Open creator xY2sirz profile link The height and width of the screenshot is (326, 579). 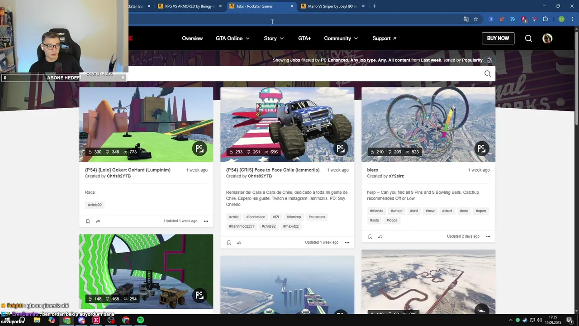click(x=396, y=176)
